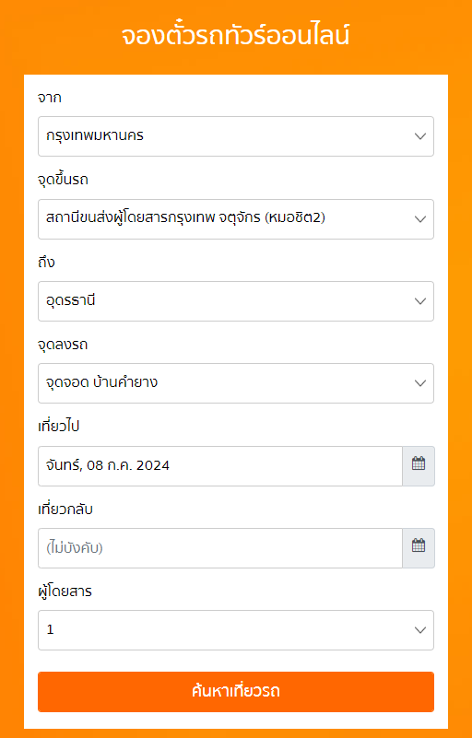This screenshot has height=738, width=472.
Task: Click the เที่ยวกลับ field label
Action: click(x=65, y=509)
